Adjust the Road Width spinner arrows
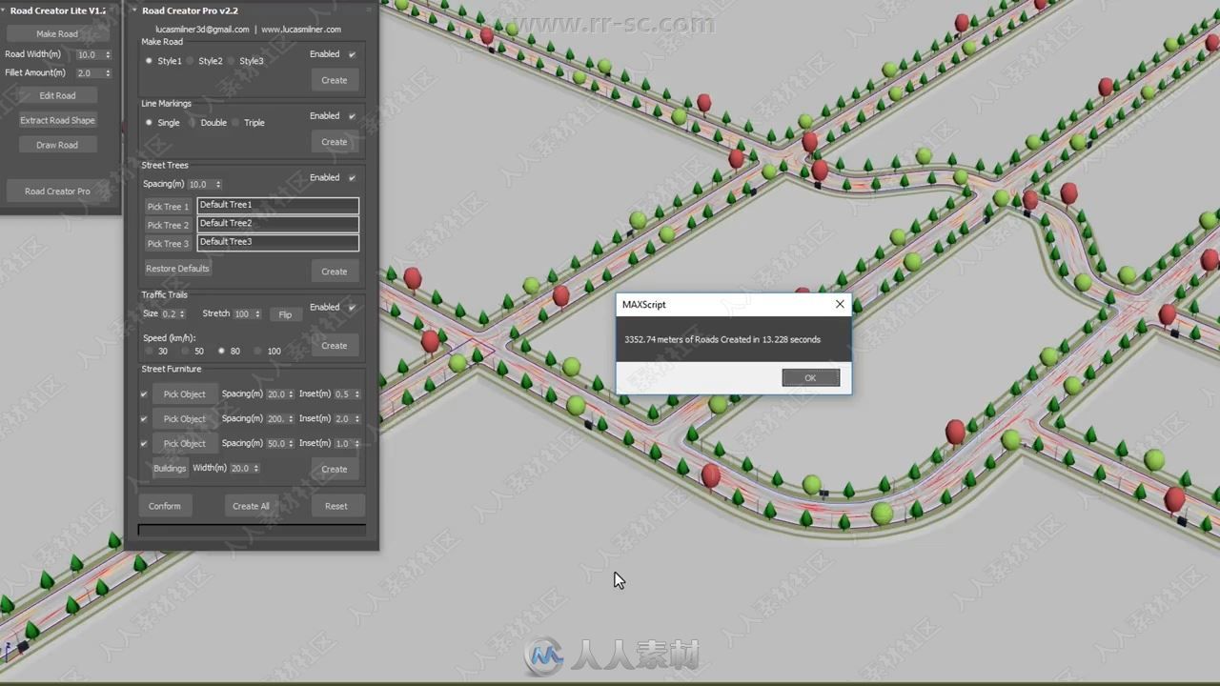The image size is (1220, 686). pyautogui.click(x=108, y=55)
